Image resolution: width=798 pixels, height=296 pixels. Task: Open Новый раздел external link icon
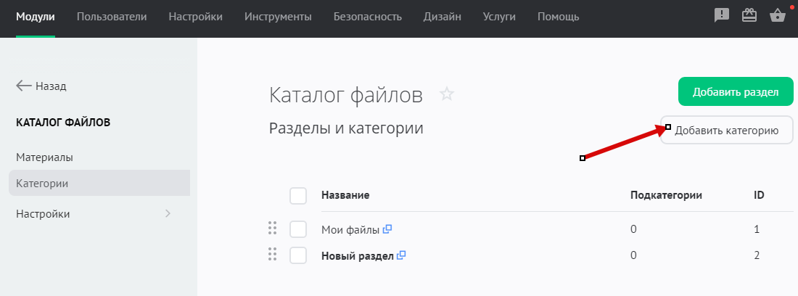click(401, 255)
